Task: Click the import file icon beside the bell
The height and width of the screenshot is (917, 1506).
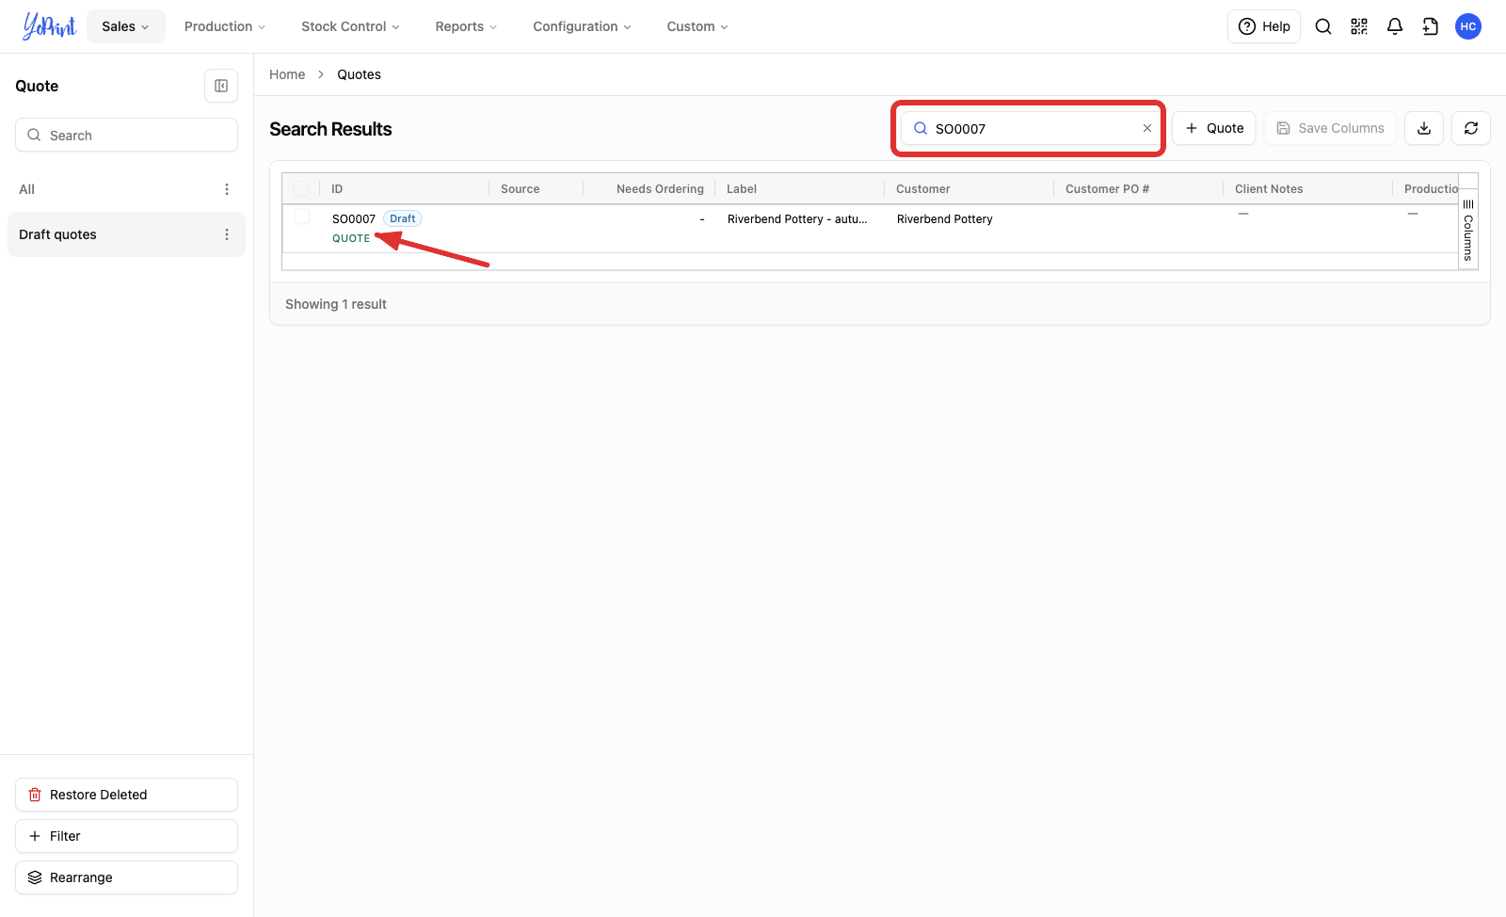Action: [x=1431, y=26]
